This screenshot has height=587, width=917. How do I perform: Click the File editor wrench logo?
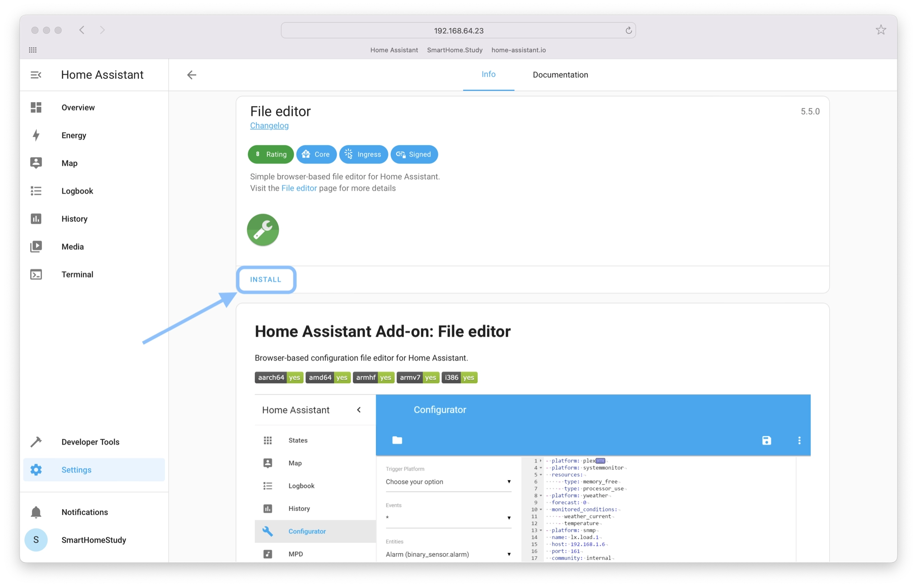click(263, 230)
